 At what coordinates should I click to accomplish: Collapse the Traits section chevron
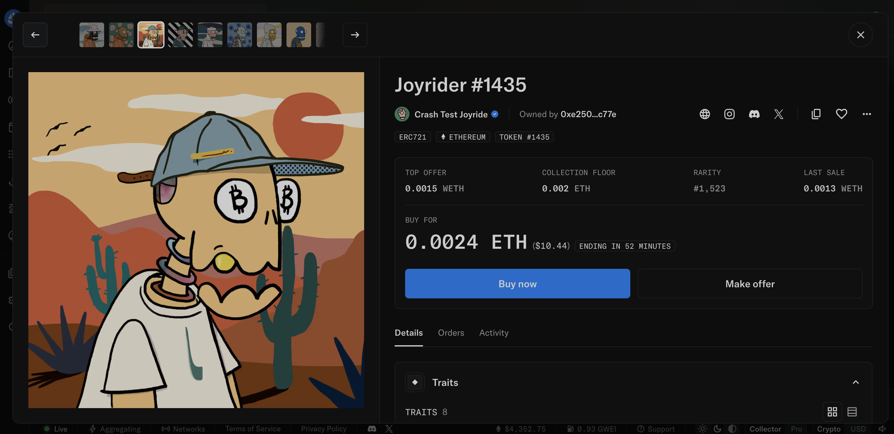click(855, 382)
